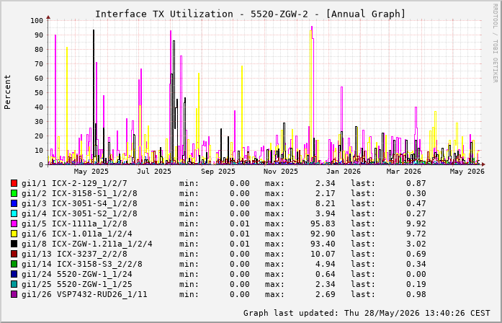Click the navy gi1/24 legend color swatch
The width and height of the screenshot is (502, 323).
coord(14,274)
